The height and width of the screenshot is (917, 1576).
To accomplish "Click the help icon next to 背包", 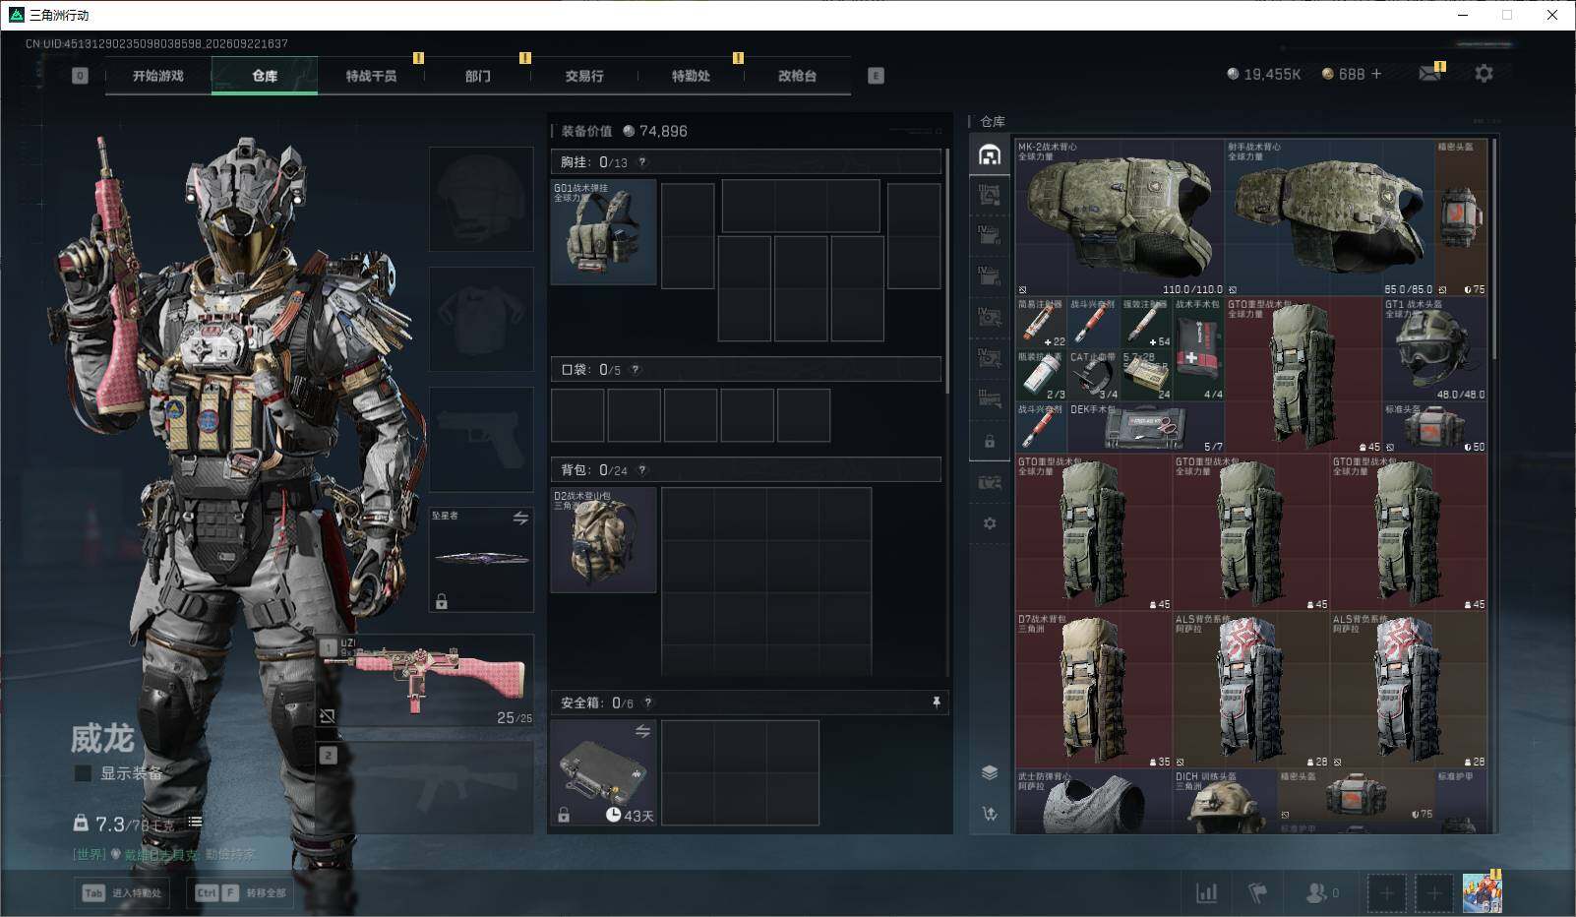I will [x=642, y=470].
